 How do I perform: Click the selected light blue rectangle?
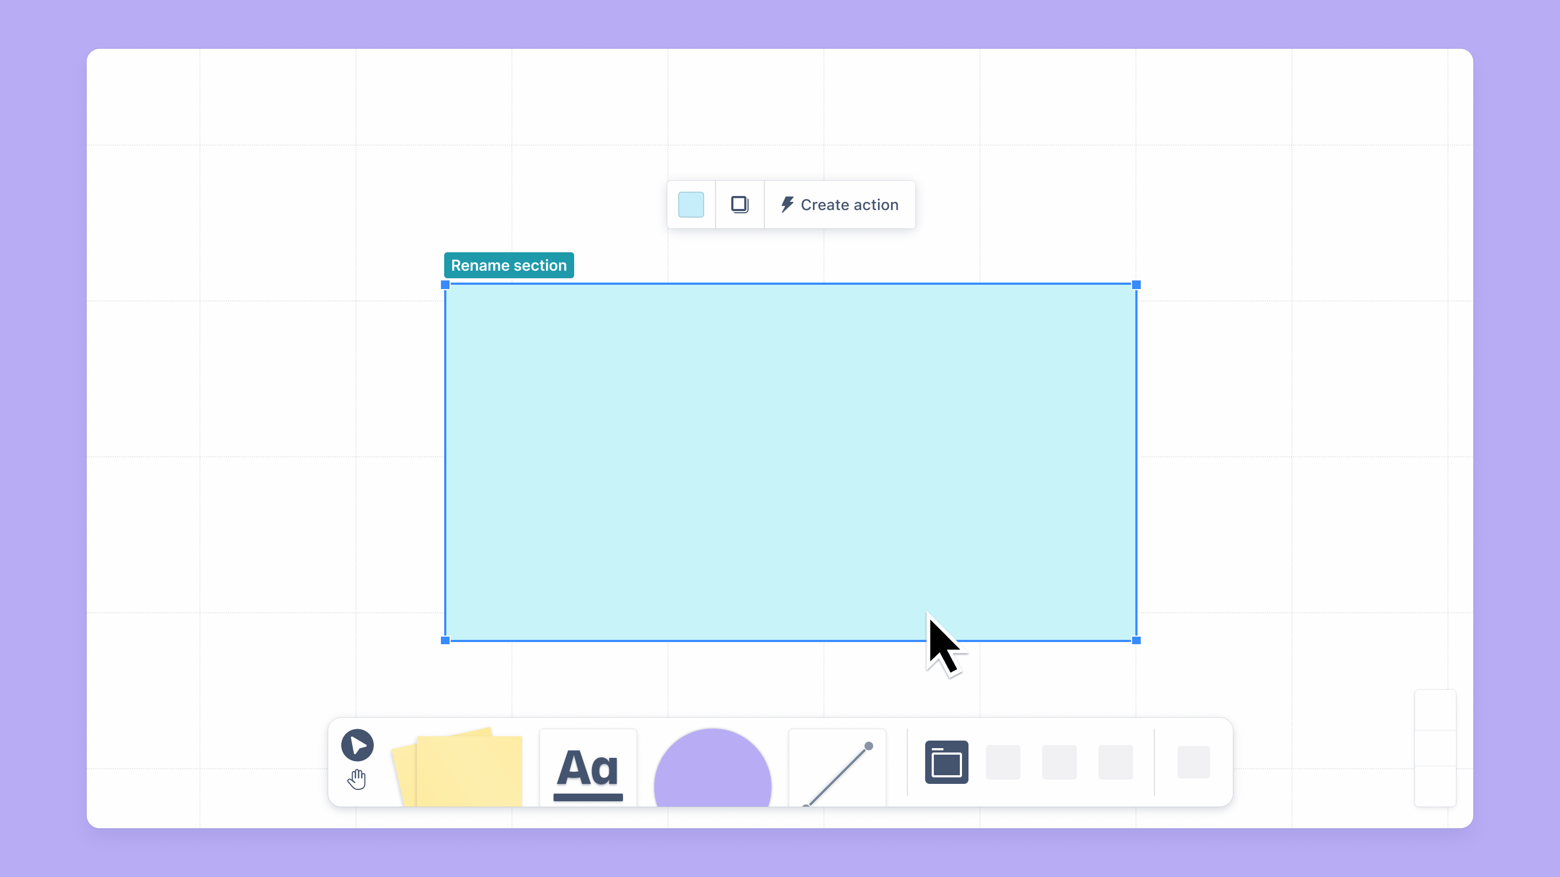(791, 463)
